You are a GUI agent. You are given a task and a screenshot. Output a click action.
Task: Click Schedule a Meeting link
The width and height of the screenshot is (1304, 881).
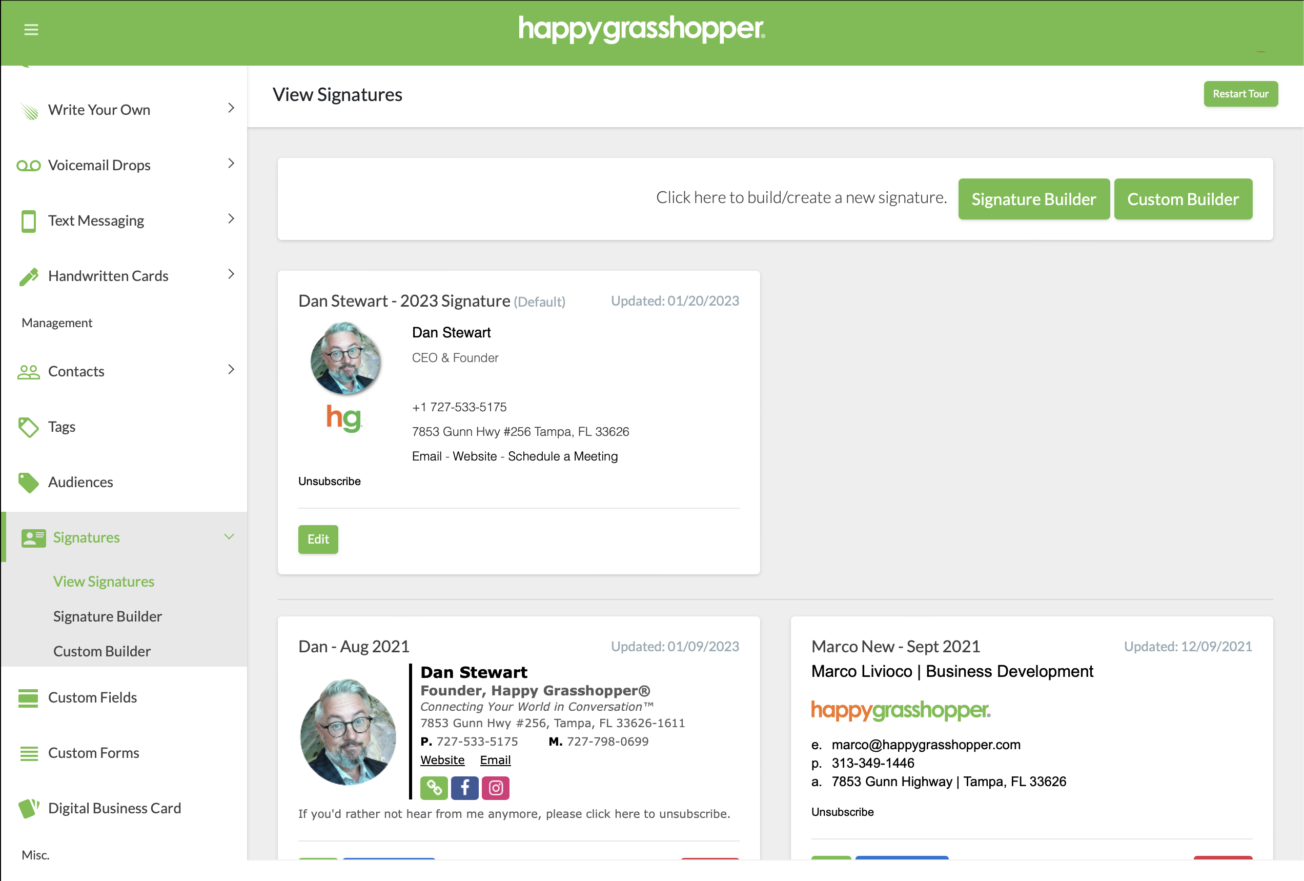[x=563, y=456]
